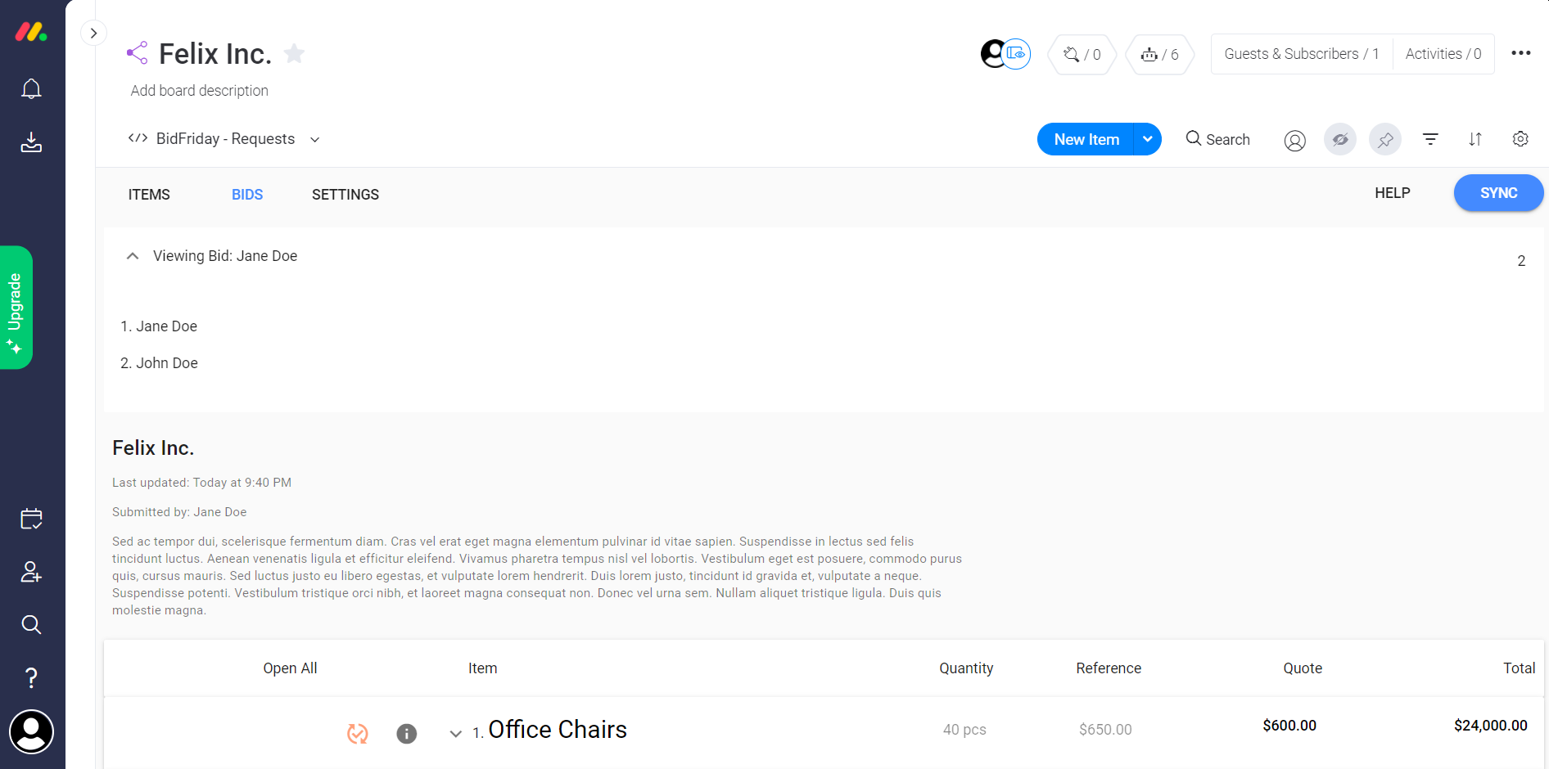Switch to the ITEMS tab
The width and height of the screenshot is (1549, 769).
(149, 195)
